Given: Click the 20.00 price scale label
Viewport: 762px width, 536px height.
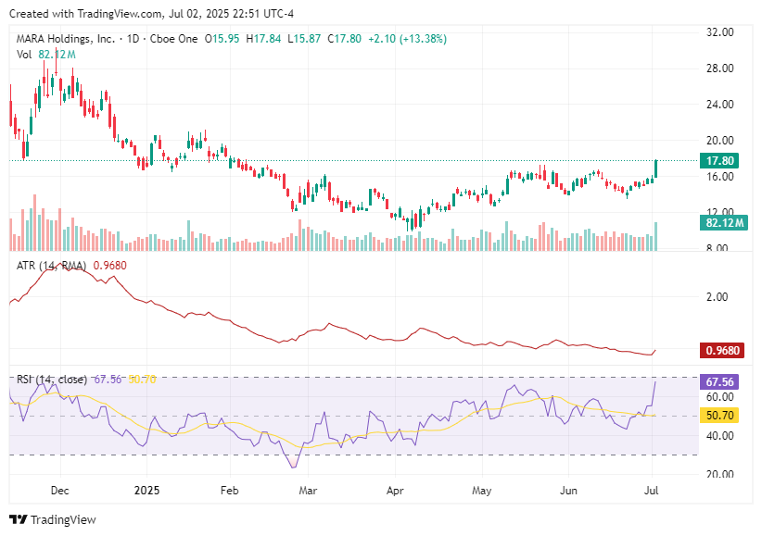Looking at the screenshot, I should click(x=719, y=141).
